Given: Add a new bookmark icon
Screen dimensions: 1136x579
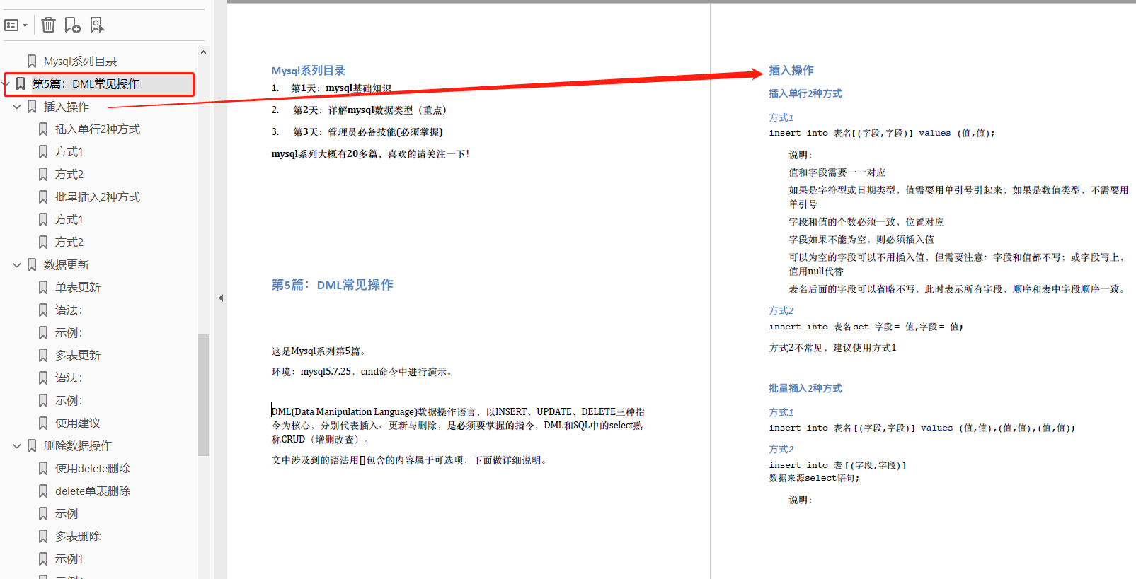Looking at the screenshot, I should [x=72, y=25].
